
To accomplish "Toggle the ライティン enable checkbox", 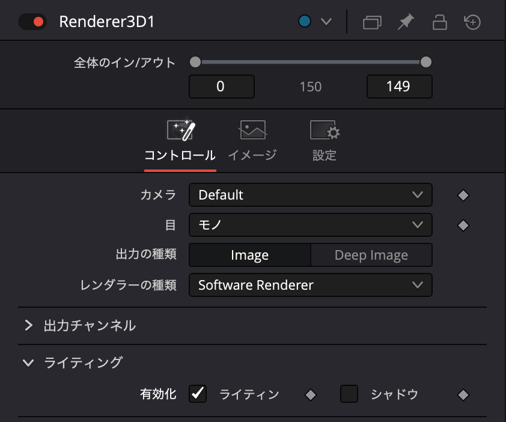I will click(x=198, y=394).
